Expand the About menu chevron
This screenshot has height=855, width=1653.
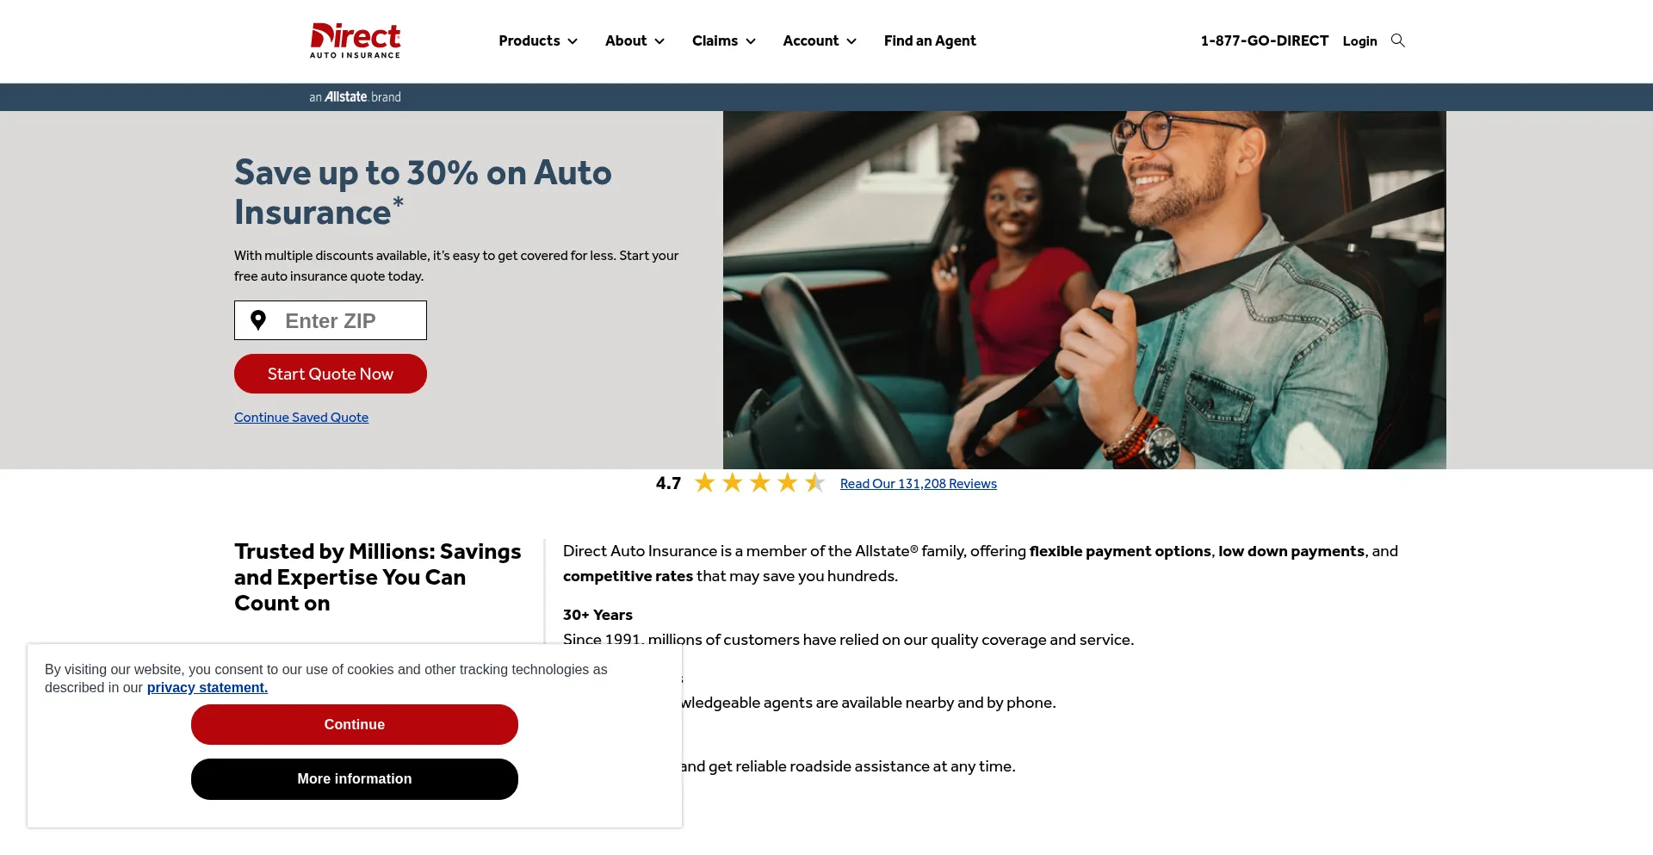(659, 41)
